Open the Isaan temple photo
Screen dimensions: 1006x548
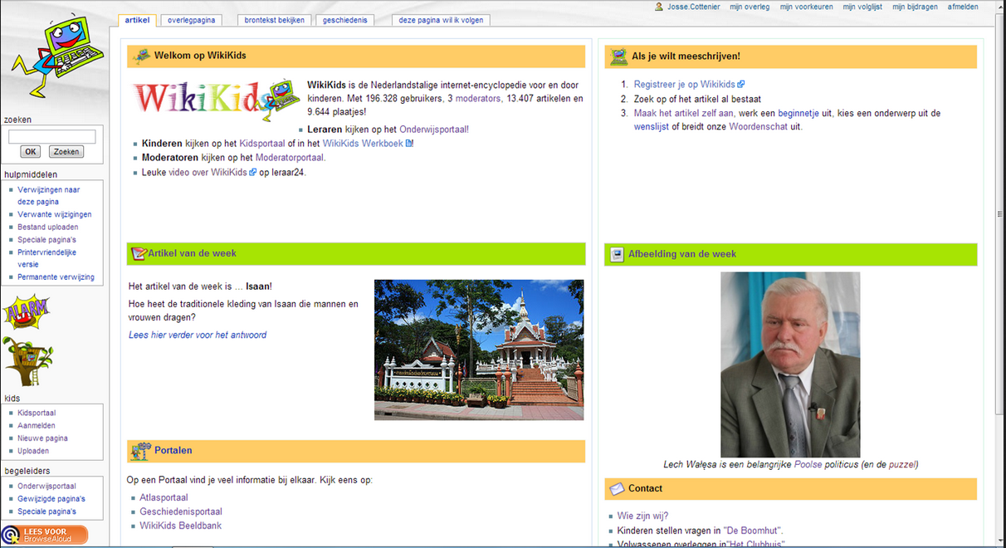point(479,350)
